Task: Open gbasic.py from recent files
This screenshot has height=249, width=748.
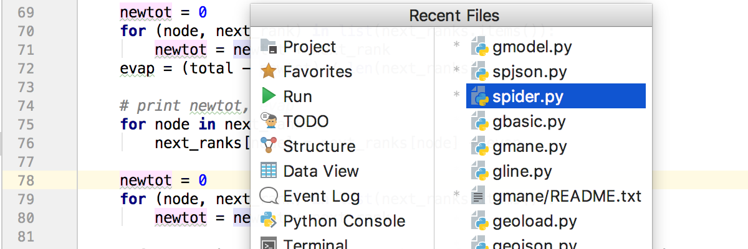Action: click(x=529, y=121)
